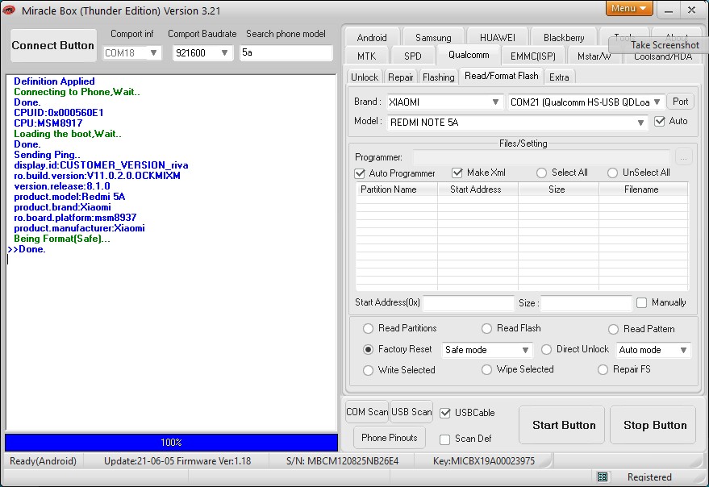Click the 100% blue progress bar

coord(171,442)
